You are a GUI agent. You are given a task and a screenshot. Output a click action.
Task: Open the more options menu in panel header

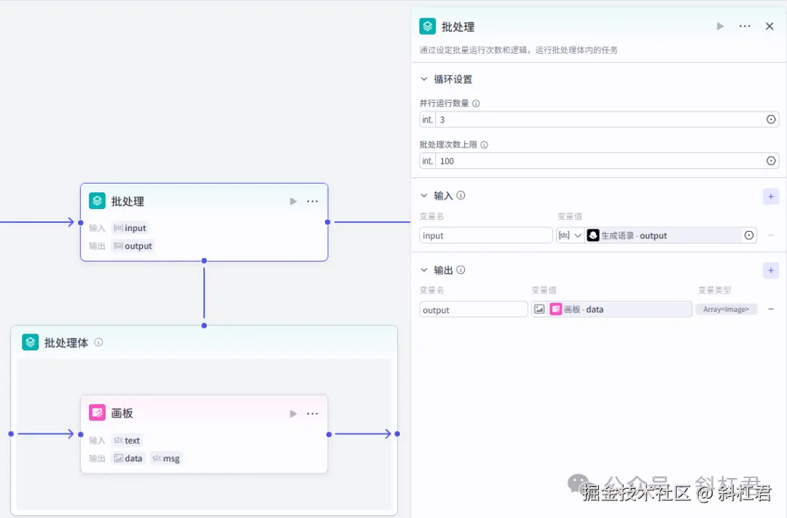pyautogui.click(x=745, y=25)
